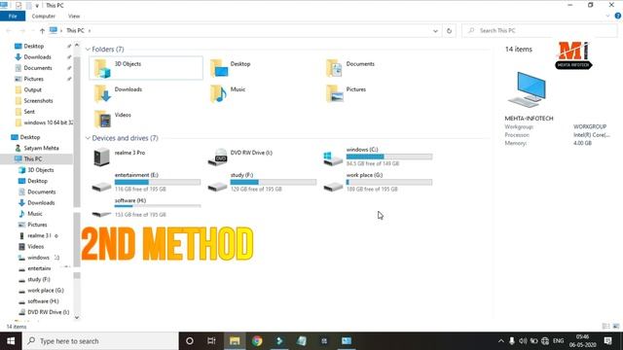The height and width of the screenshot is (350, 623).
Task: Go up one level with Up arrow
Action: point(42,30)
